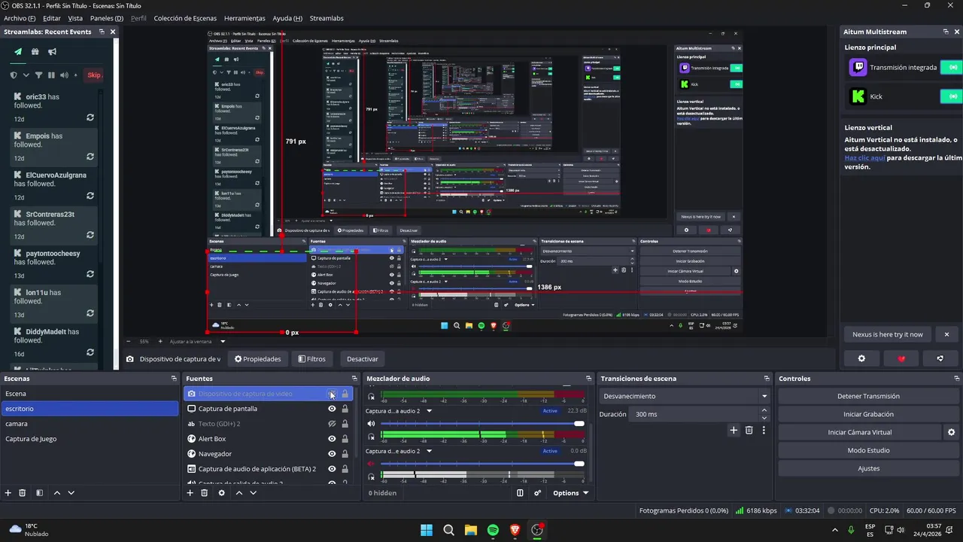Toggle lock on Captura de pantalla source
Viewport: 963px width, 542px height.
coord(345,409)
